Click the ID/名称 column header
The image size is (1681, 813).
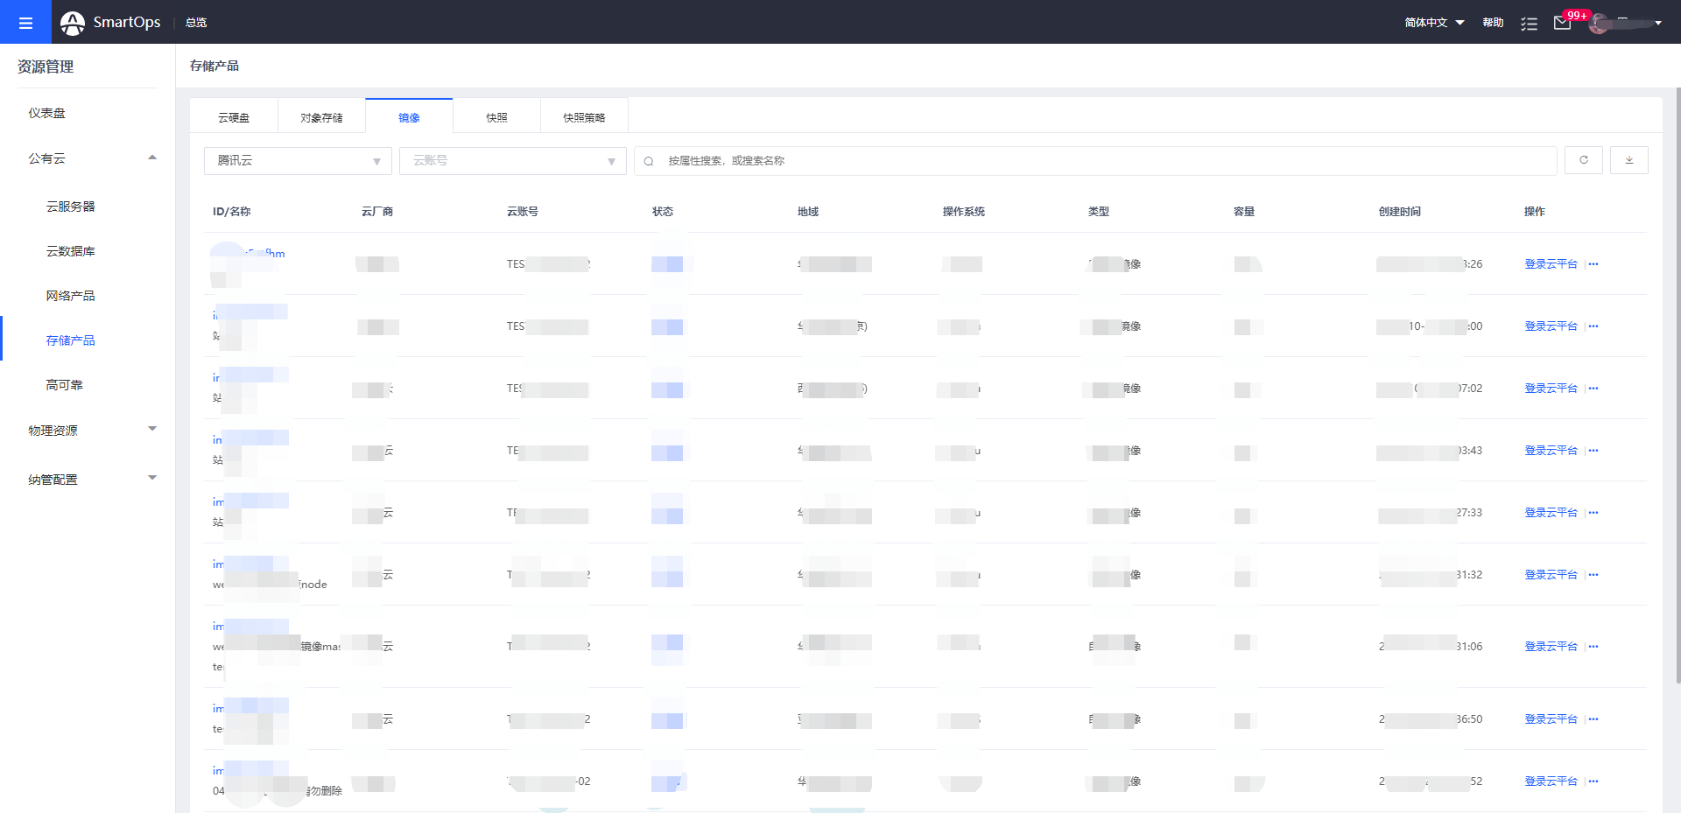coord(231,212)
